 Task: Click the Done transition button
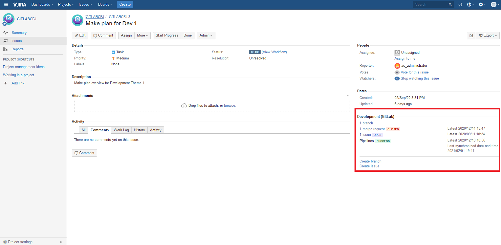coord(188,36)
